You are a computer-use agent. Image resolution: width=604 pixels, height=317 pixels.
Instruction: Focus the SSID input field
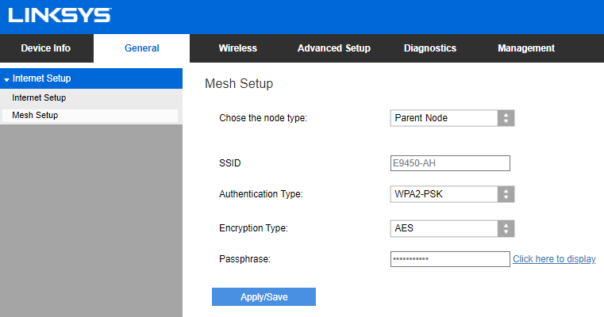coord(450,163)
